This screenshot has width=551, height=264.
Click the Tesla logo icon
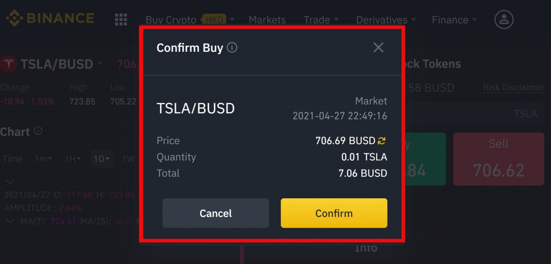click(x=8, y=64)
